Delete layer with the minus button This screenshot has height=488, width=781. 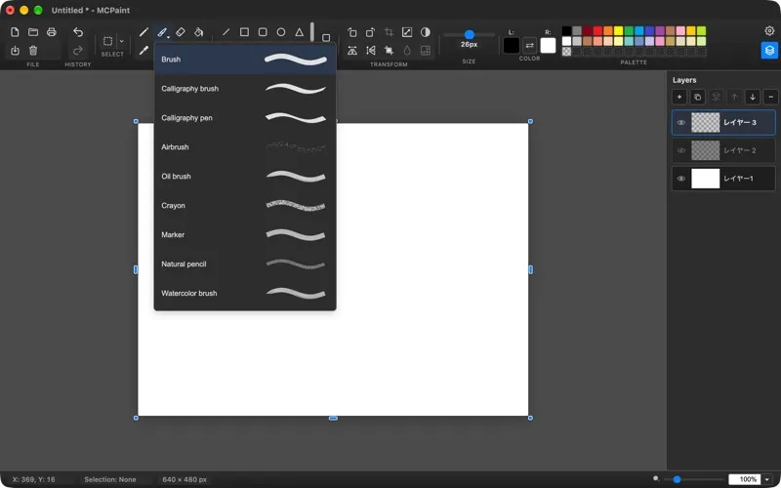770,97
